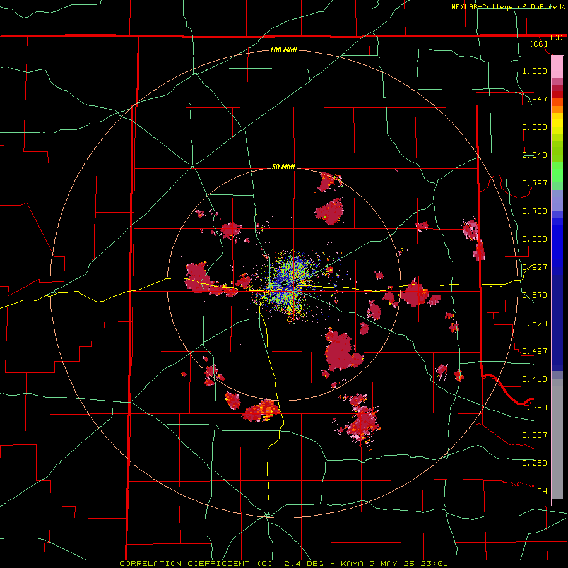Click the 50 NMI range ring label
The height and width of the screenshot is (568, 568).
(x=283, y=167)
